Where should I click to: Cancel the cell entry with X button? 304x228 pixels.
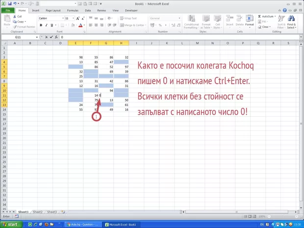tap(47, 37)
